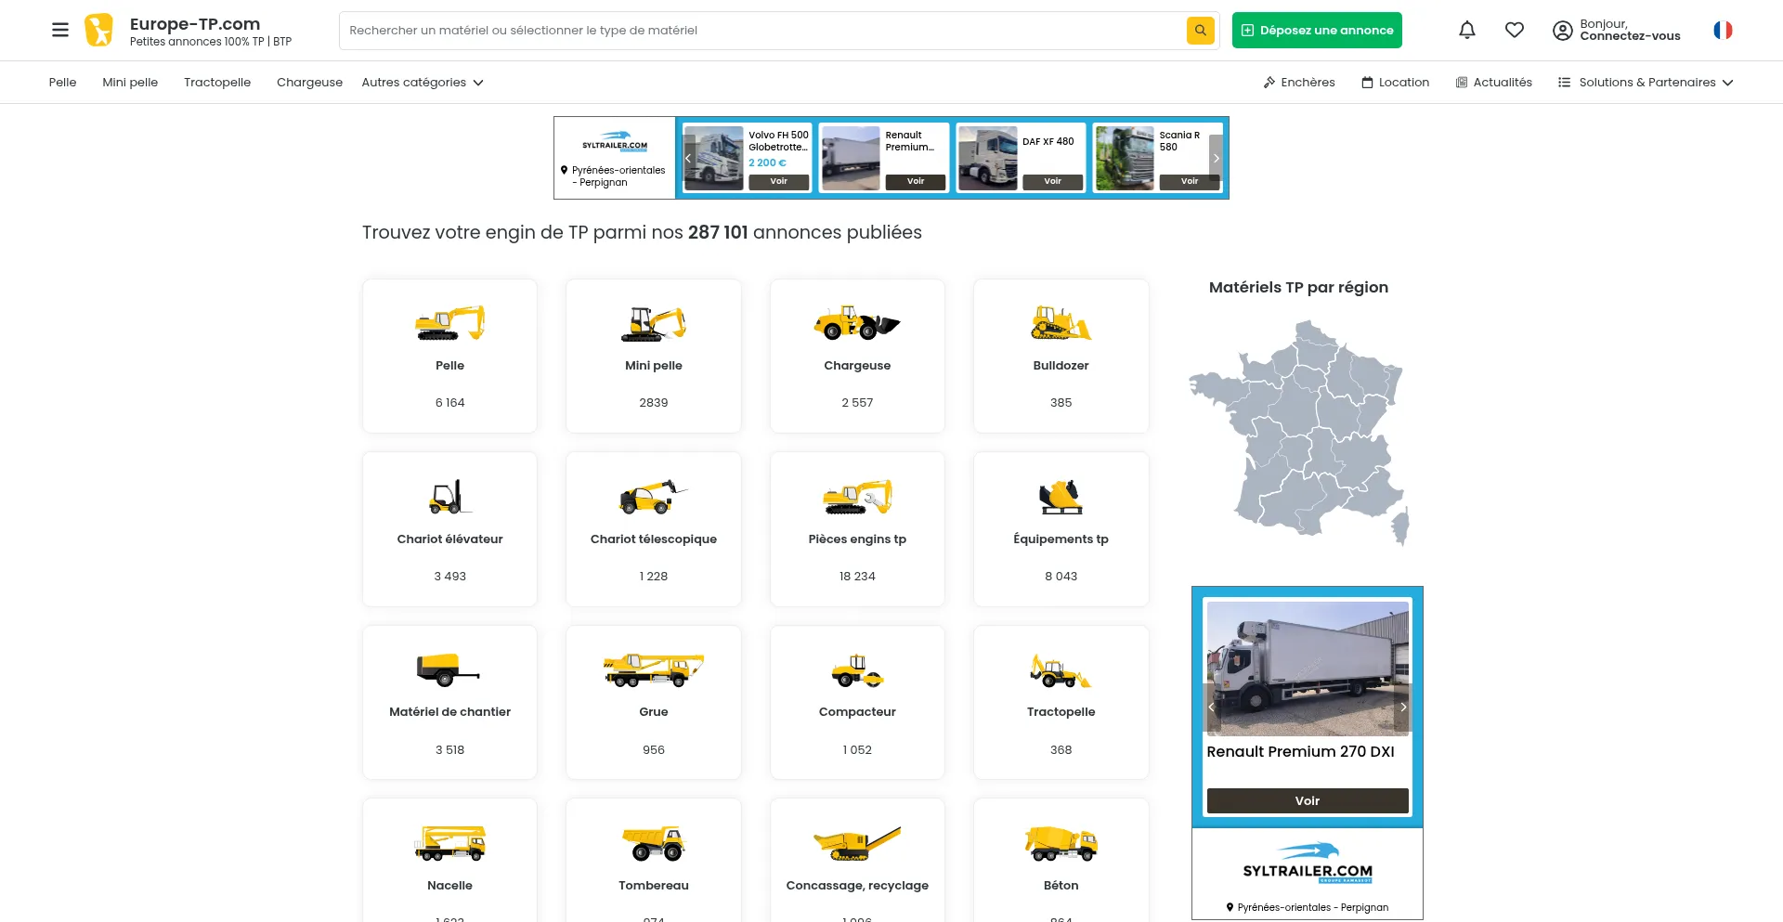This screenshot has width=1783, height=922.
Task: Select the Grue crane category icon
Action: [x=654, y=669]
